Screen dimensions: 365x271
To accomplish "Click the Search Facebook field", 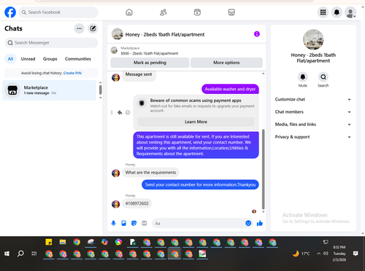I will tap(58, 12).
